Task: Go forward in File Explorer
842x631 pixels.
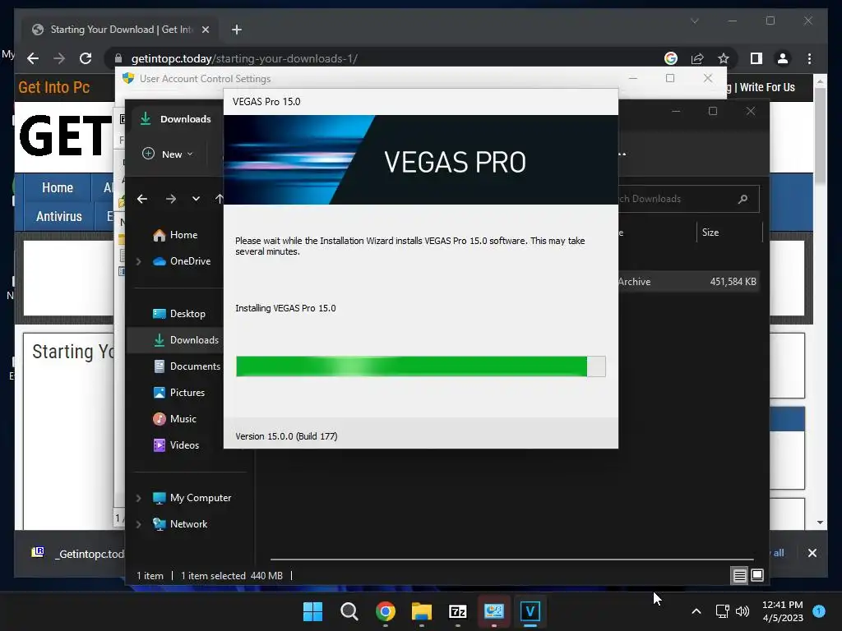Action: coord(171,199)
